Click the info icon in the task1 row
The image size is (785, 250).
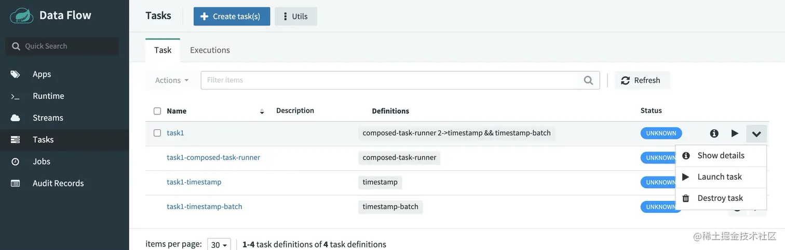click(x=714, y=134)
